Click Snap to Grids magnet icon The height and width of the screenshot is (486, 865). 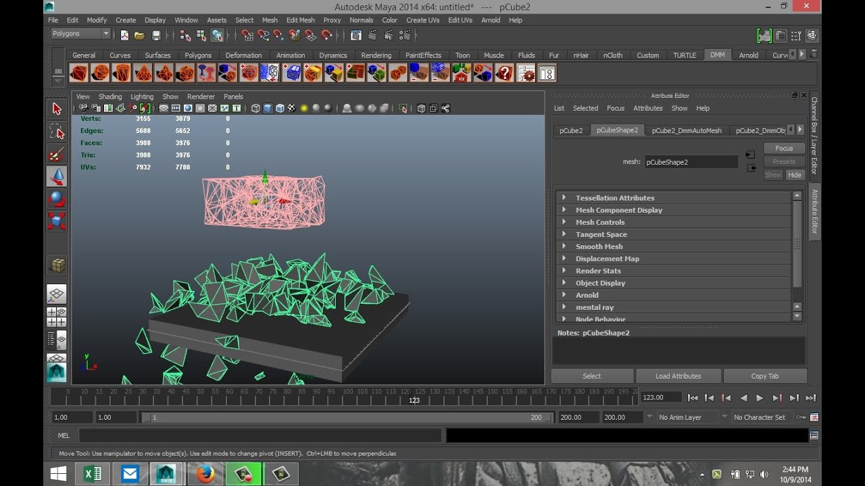coord(247,35)
